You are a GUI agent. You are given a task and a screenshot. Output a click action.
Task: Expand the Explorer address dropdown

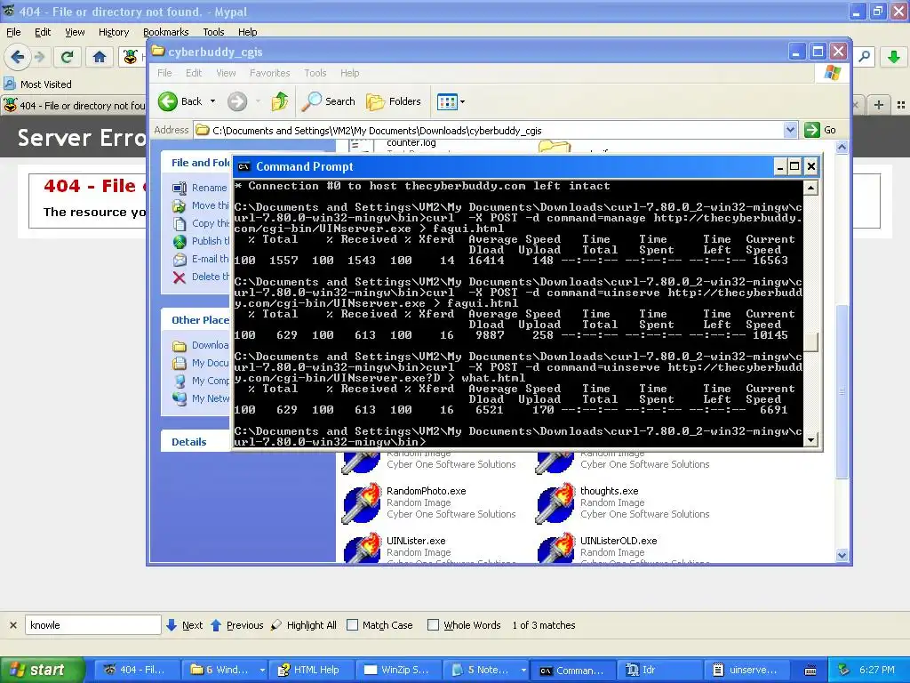[790, 130]
